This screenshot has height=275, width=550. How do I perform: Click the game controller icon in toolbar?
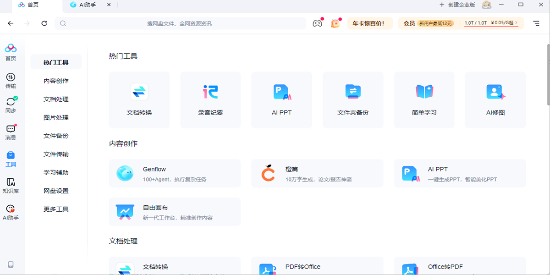click(317, 23)
